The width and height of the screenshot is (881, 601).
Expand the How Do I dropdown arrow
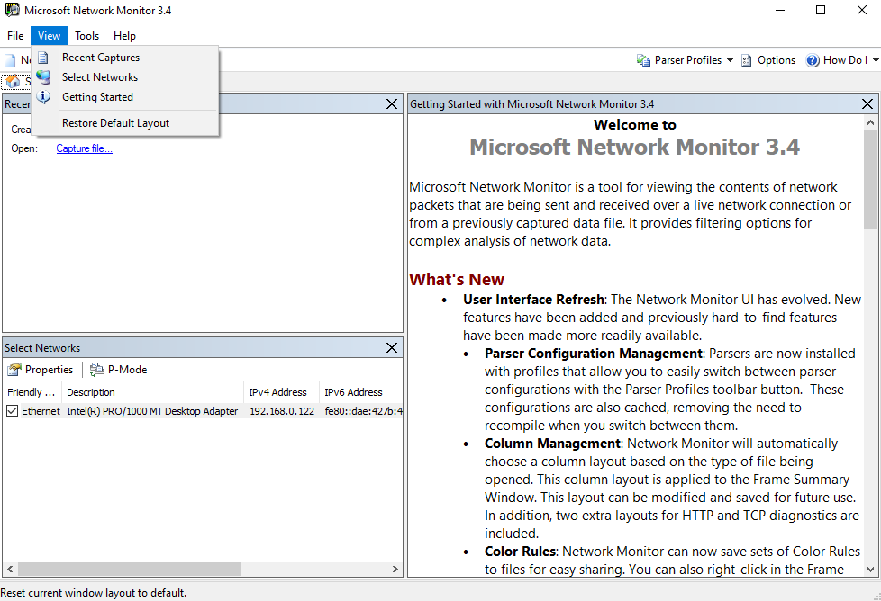click(x=875, y=60)
